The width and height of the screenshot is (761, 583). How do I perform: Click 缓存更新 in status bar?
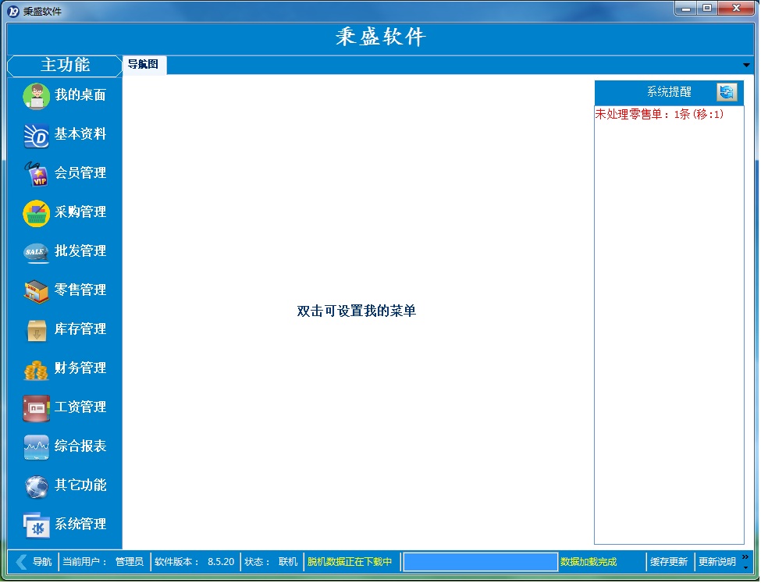point(669,562)
